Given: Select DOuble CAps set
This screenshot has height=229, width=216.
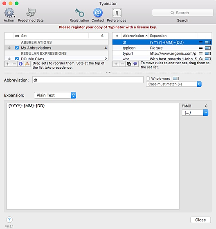Looking at the screenshot, I should click(56, 59).
